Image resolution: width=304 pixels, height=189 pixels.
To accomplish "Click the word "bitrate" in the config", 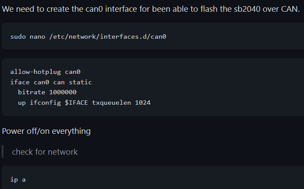I will (32, 93).
